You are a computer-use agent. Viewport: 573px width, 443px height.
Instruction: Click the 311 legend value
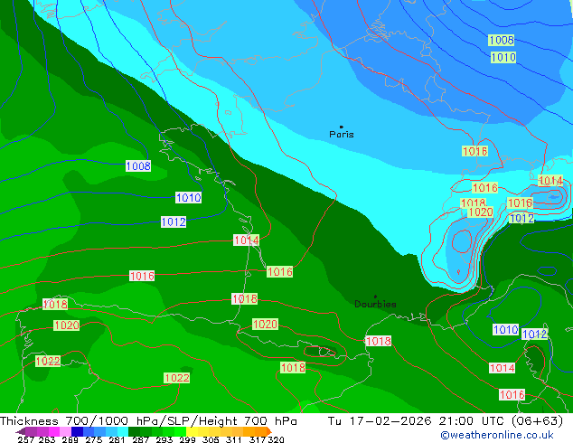pos(234,439)
